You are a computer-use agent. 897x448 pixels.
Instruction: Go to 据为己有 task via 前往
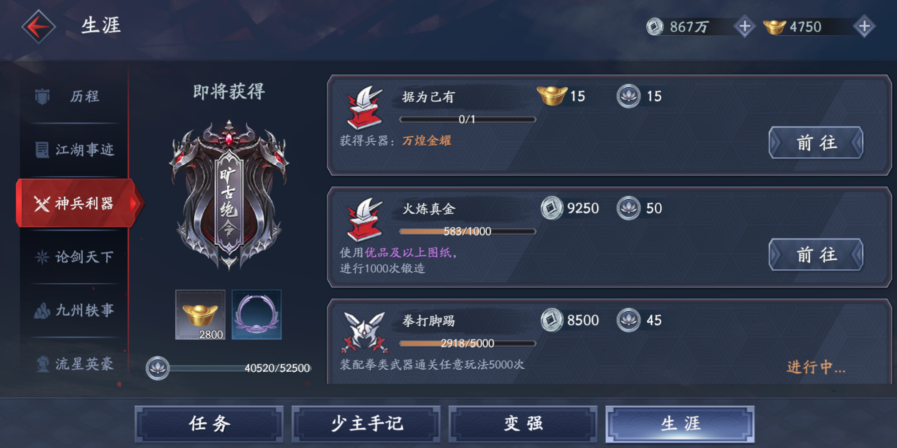816,143
